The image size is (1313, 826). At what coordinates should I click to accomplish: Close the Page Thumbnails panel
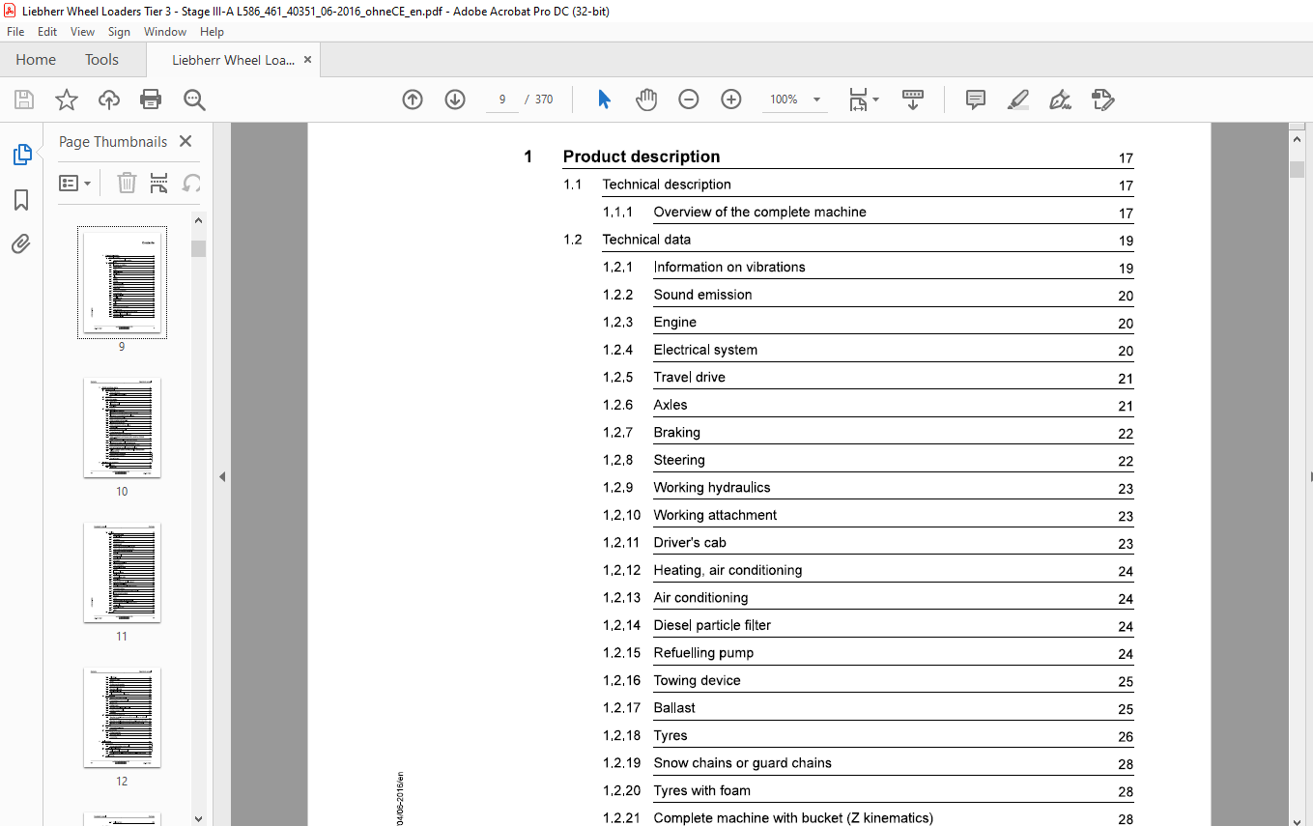coord(186,141)
